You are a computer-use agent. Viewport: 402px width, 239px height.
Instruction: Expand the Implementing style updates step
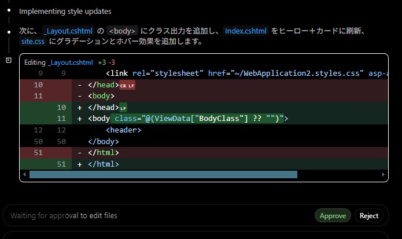pyautogui.click(x=65, y=11)
